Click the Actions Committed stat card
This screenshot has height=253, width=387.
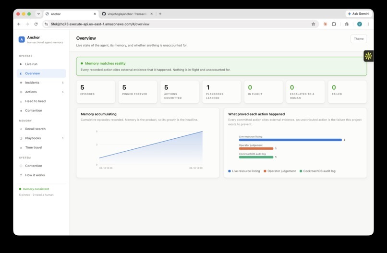180,92
